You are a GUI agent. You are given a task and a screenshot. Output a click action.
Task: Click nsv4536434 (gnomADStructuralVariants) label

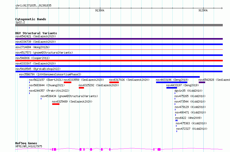click(x=69, y=96)
